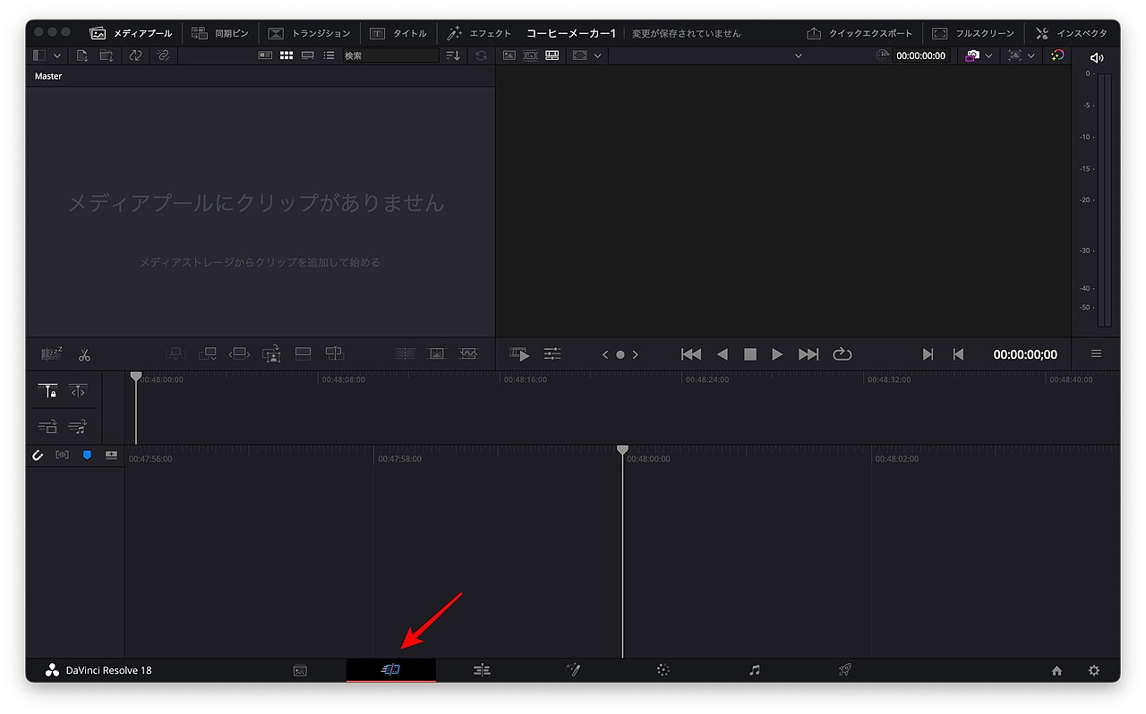Open the timeline options hamburger menu
The image size is (1146, 714).
pos(1096,354)
